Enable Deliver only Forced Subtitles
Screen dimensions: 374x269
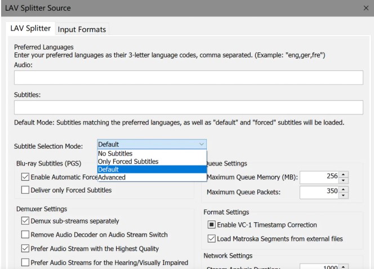click(24, 190)
